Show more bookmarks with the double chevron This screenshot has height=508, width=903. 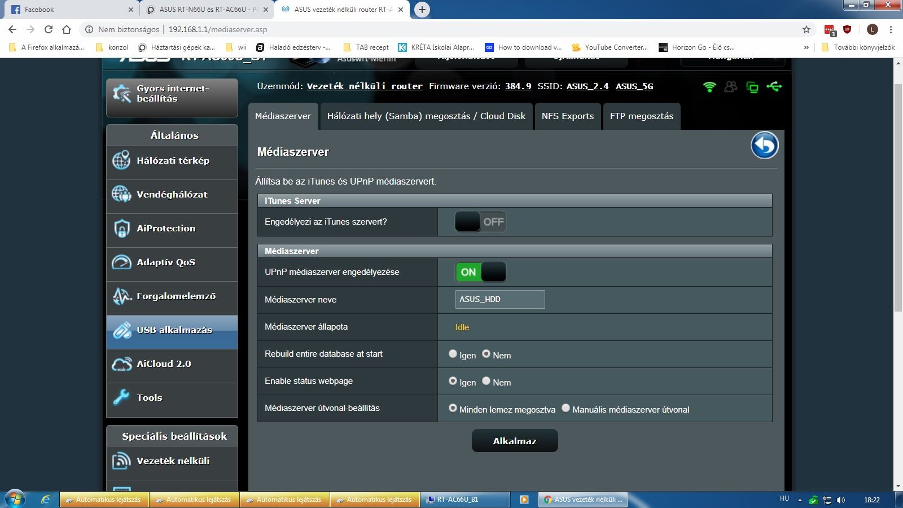[806, 47]
